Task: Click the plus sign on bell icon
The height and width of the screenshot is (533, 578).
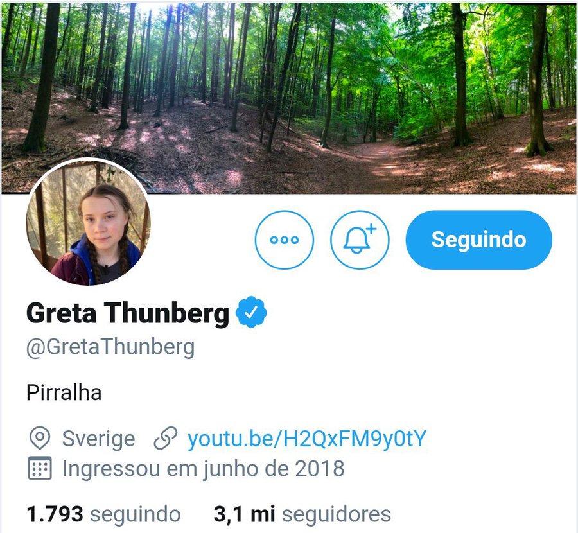Action: (371, 229)
